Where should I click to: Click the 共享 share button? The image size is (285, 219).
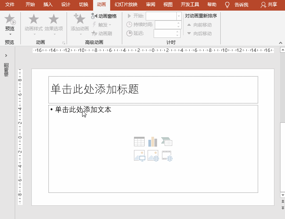[269, 5]
